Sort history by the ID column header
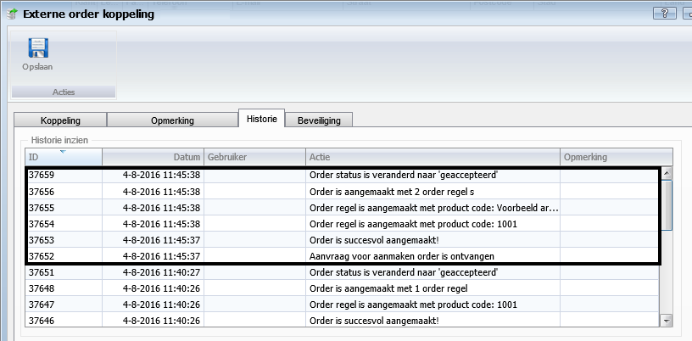Screen dimensions: 692x341 64,157
